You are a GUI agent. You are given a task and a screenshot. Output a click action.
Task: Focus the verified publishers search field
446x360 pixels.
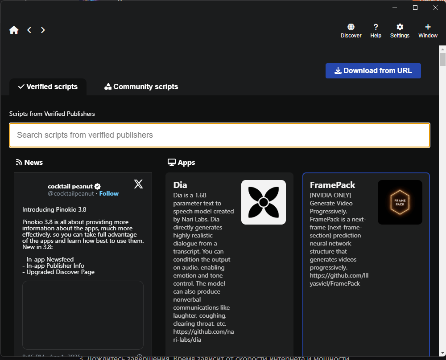pyautogui.click(x=219, y=135)
